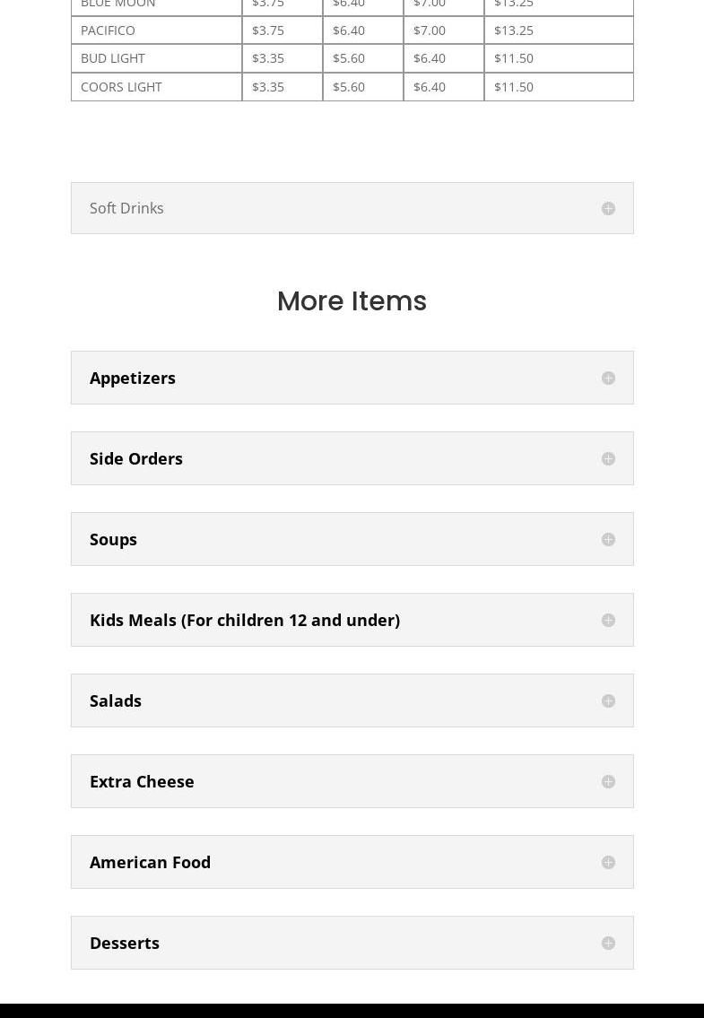Click the plus icon beside Soft Drinks
The height and width of the screenshot is (1018, 704).
(608, 208)
